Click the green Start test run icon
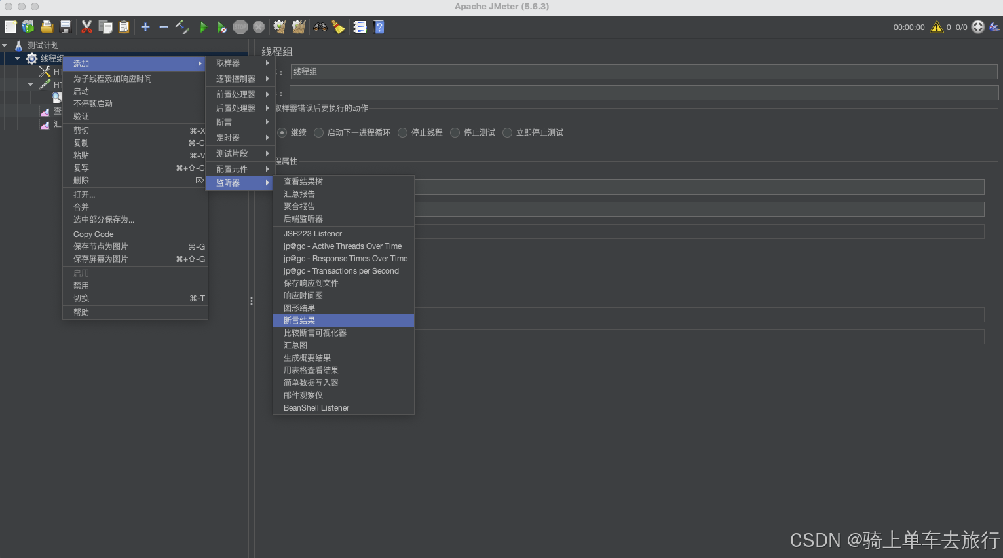 pos(204,27)
